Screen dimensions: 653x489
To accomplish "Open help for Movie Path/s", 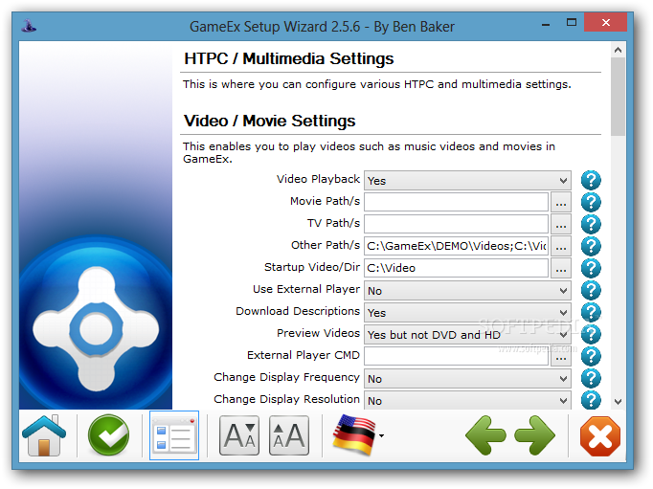I will click(591, 202).
